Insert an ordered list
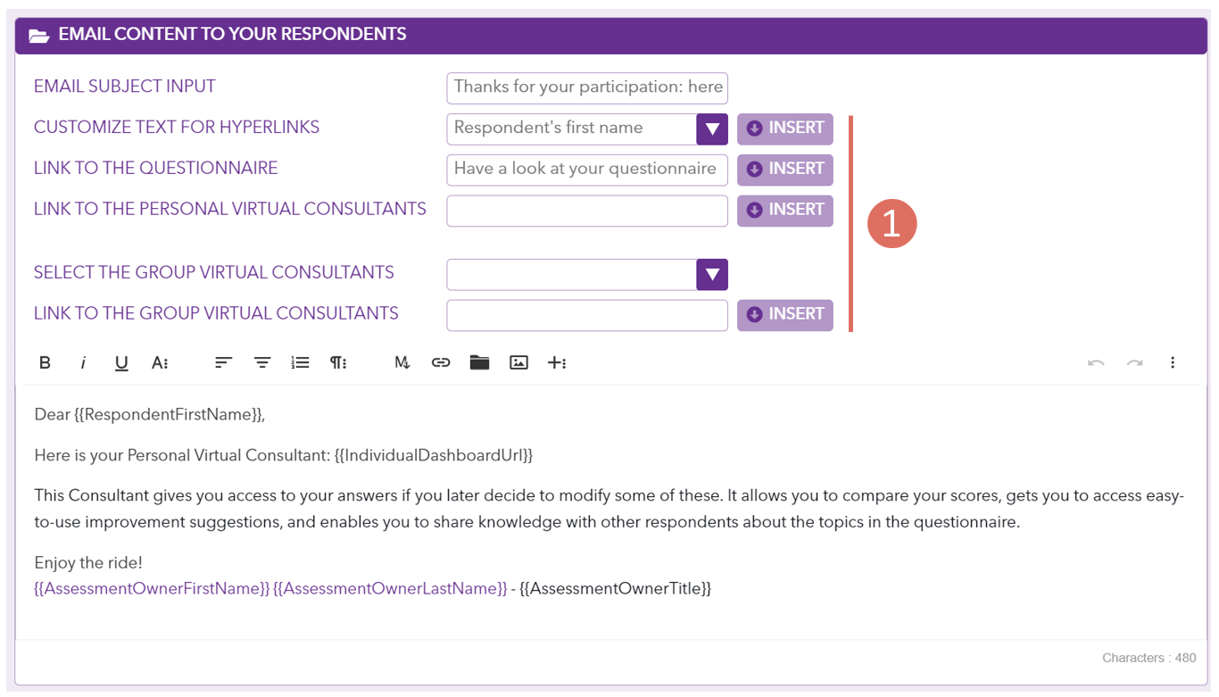 tap(301, 362)
